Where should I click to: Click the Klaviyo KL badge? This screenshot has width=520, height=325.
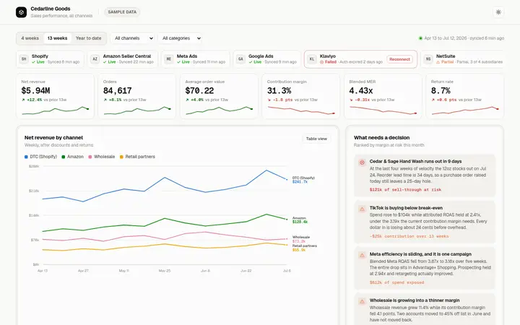click(312, 59)
